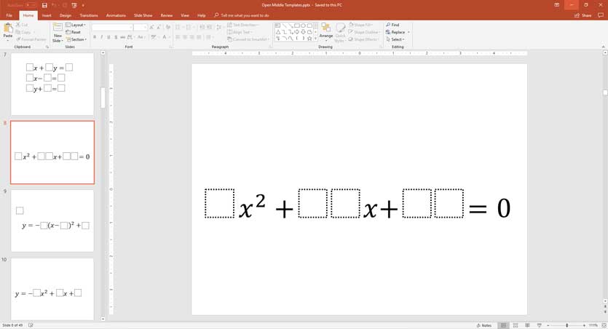This screenshot has width=608, height=329.
Task: Click Tell me what you want to do
Action: pos(242,15)
